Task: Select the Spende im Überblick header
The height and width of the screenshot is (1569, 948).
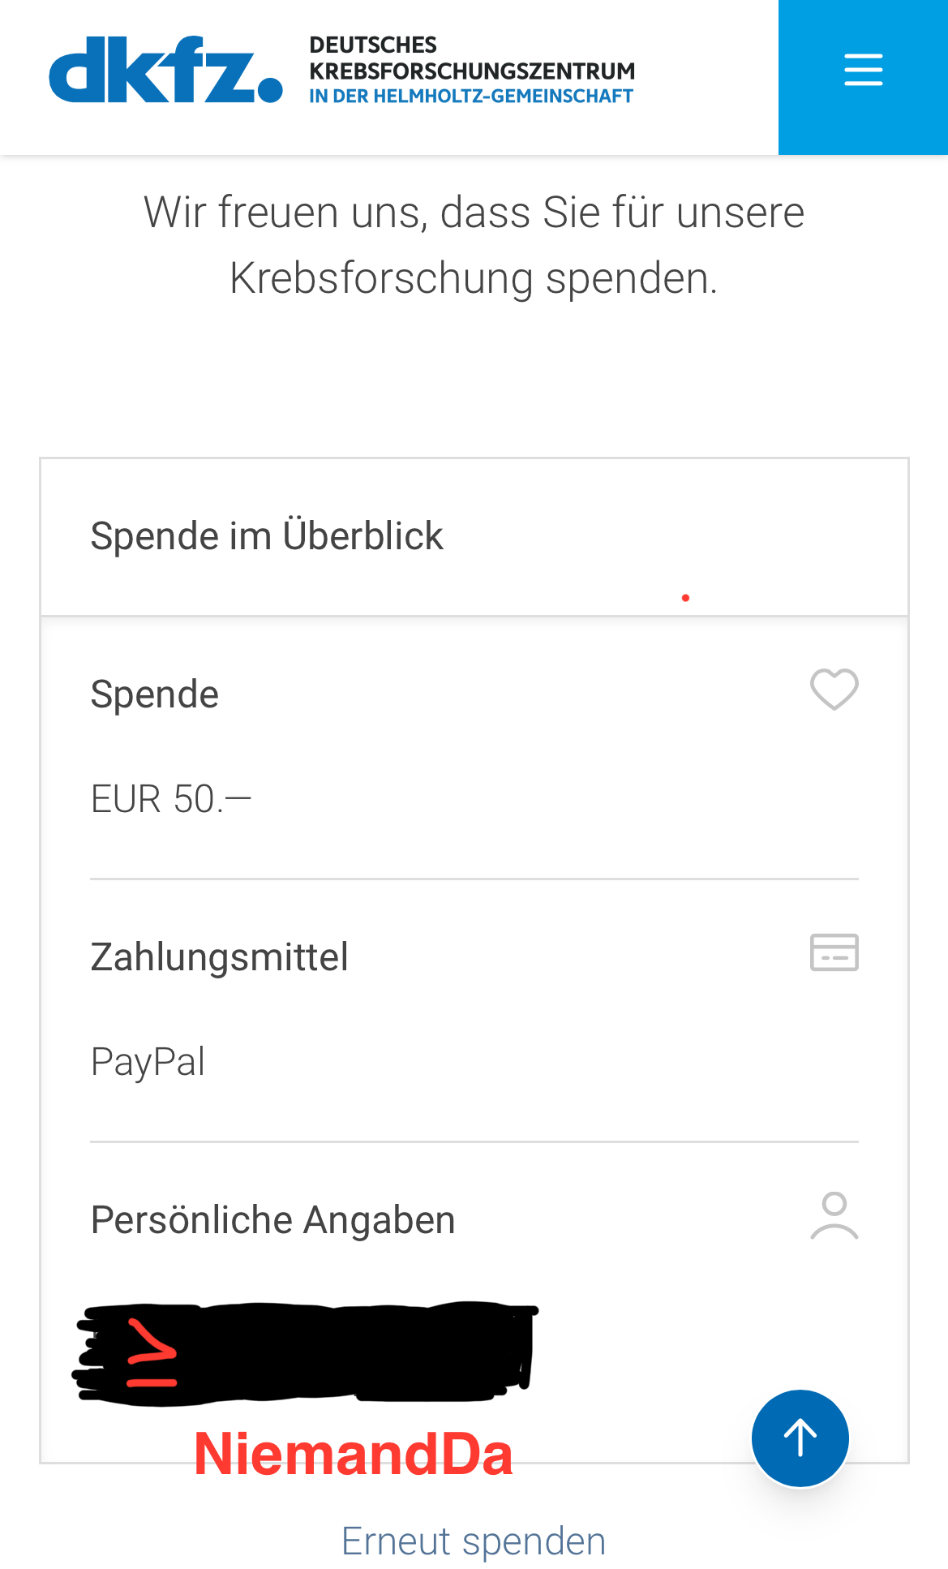Action: [x=267, y=536]
